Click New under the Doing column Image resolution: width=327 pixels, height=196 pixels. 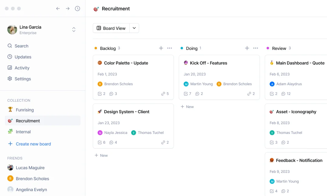[187, 107]
